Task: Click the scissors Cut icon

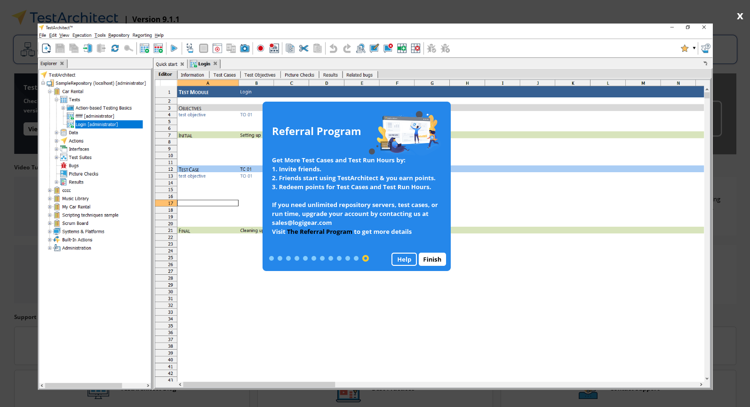Action: [303, 48]
